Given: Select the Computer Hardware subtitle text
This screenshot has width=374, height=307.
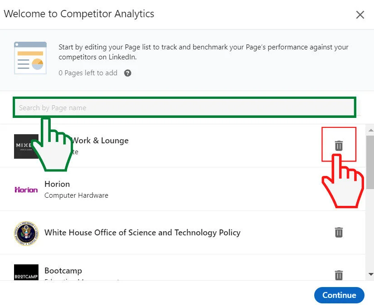Looking at the screenshot, I should 76,195.
